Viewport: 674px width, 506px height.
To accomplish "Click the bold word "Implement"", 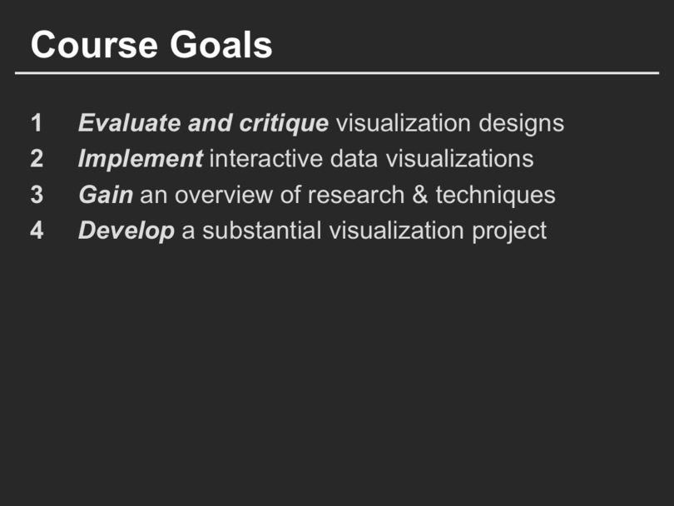I will pos(140,159).
